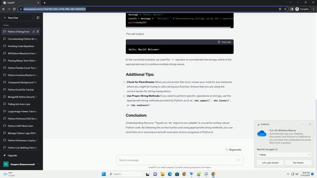
Task: Collapse the sidebar with the panel icon
Action: tap(38, 18)
